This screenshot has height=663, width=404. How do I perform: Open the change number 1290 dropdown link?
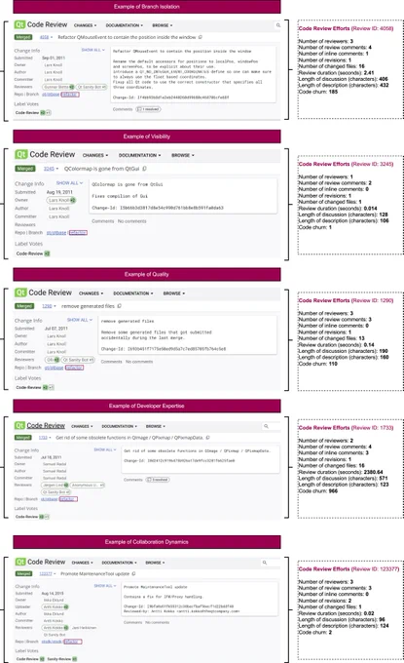(49, 306)
